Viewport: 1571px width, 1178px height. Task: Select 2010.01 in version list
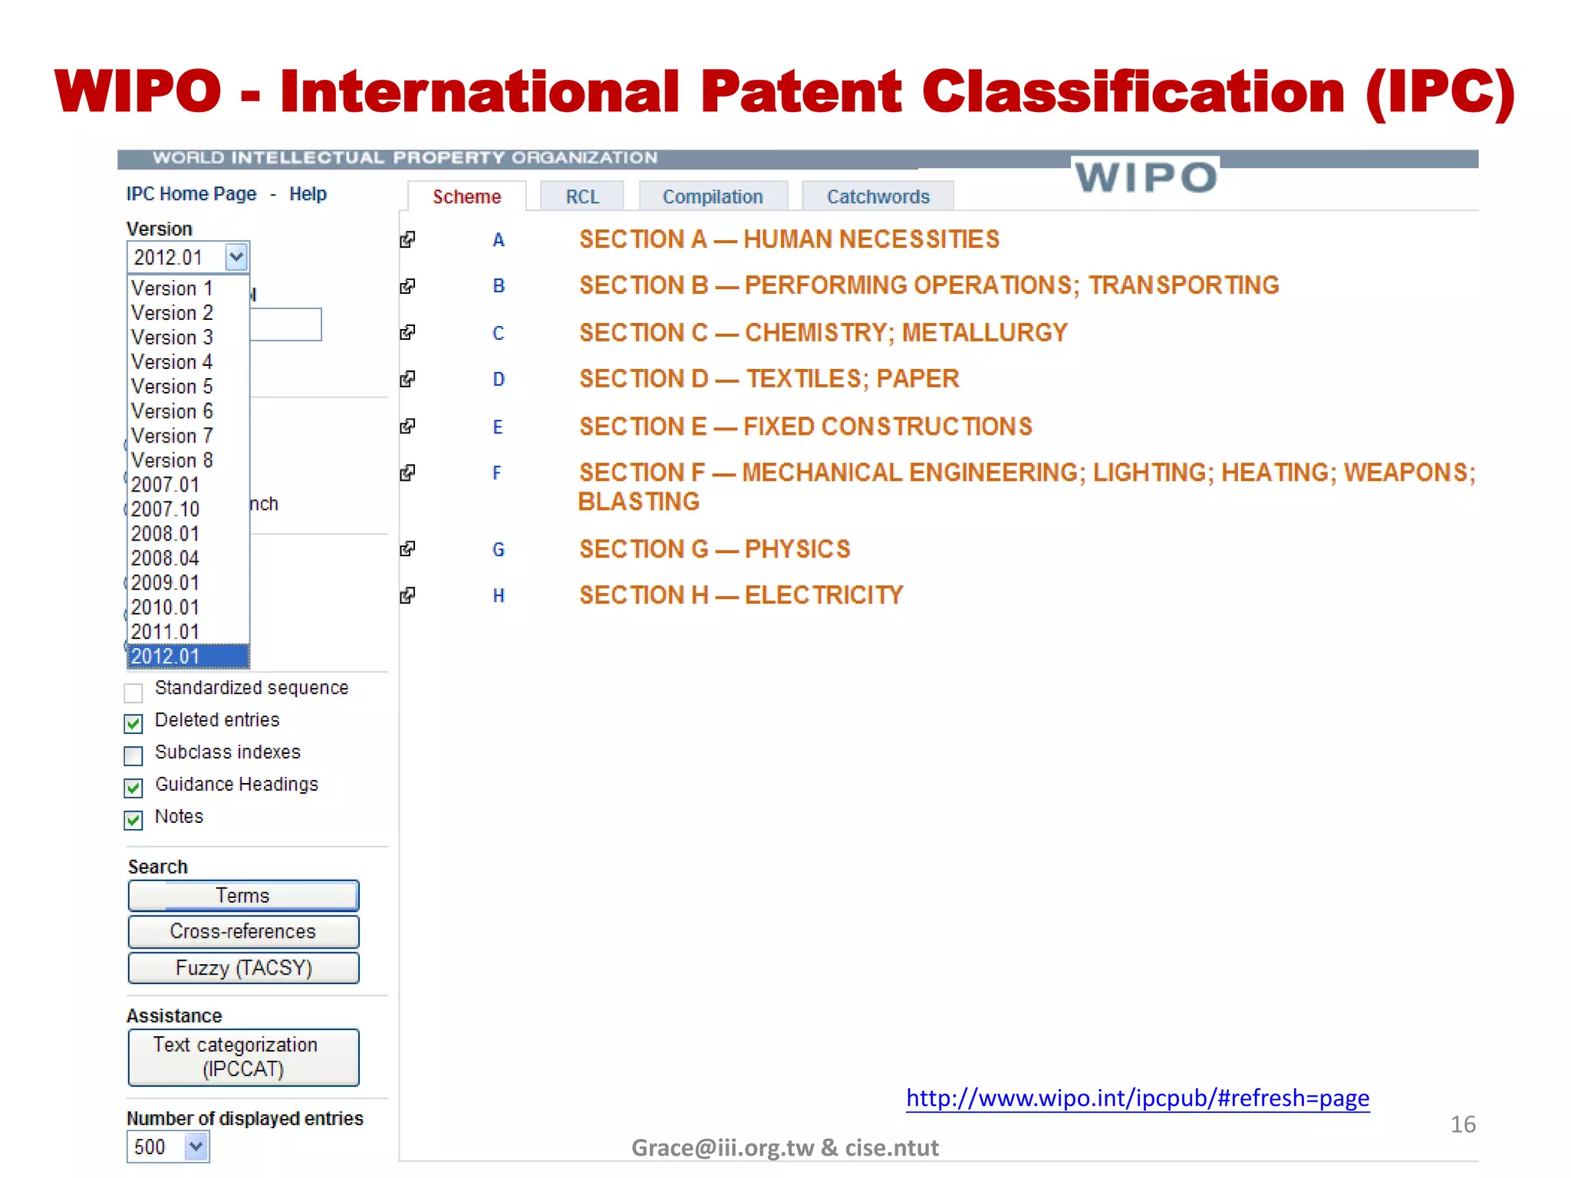188,607
